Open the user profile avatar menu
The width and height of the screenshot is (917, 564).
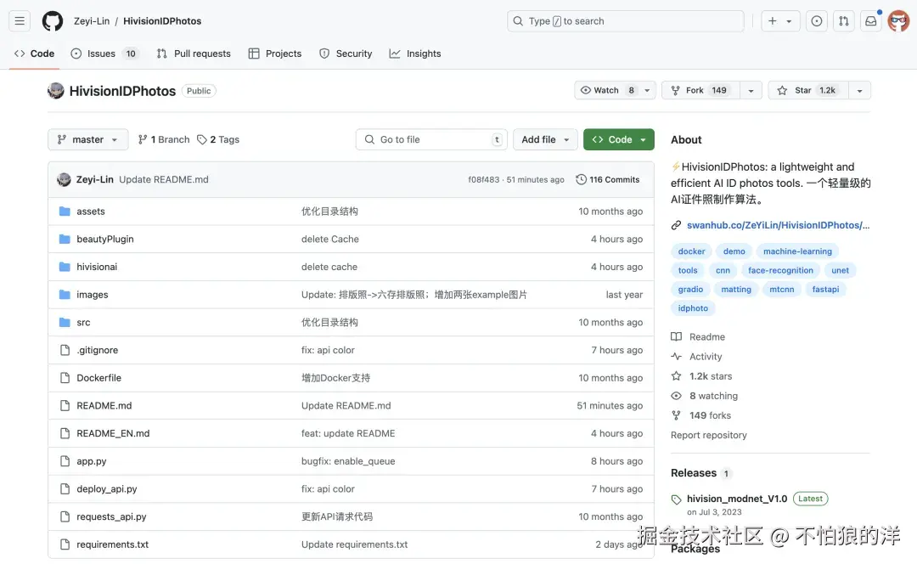click(x=898, y=21)
